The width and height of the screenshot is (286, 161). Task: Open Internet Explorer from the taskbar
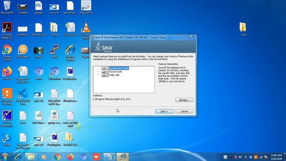tap(18, 157)
